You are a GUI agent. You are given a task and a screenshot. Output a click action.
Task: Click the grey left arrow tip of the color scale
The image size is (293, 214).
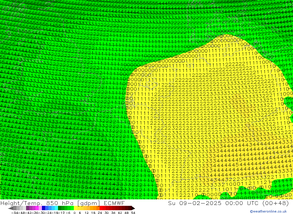tap(11, 208)
